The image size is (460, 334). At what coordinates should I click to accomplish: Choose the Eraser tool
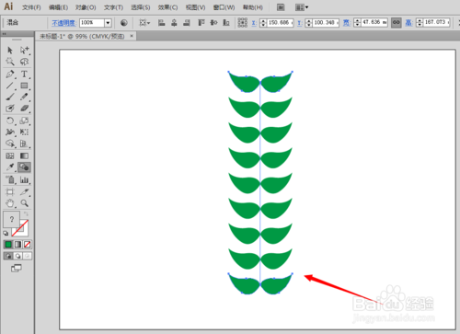pyautogui.click(x=24, y=109)
